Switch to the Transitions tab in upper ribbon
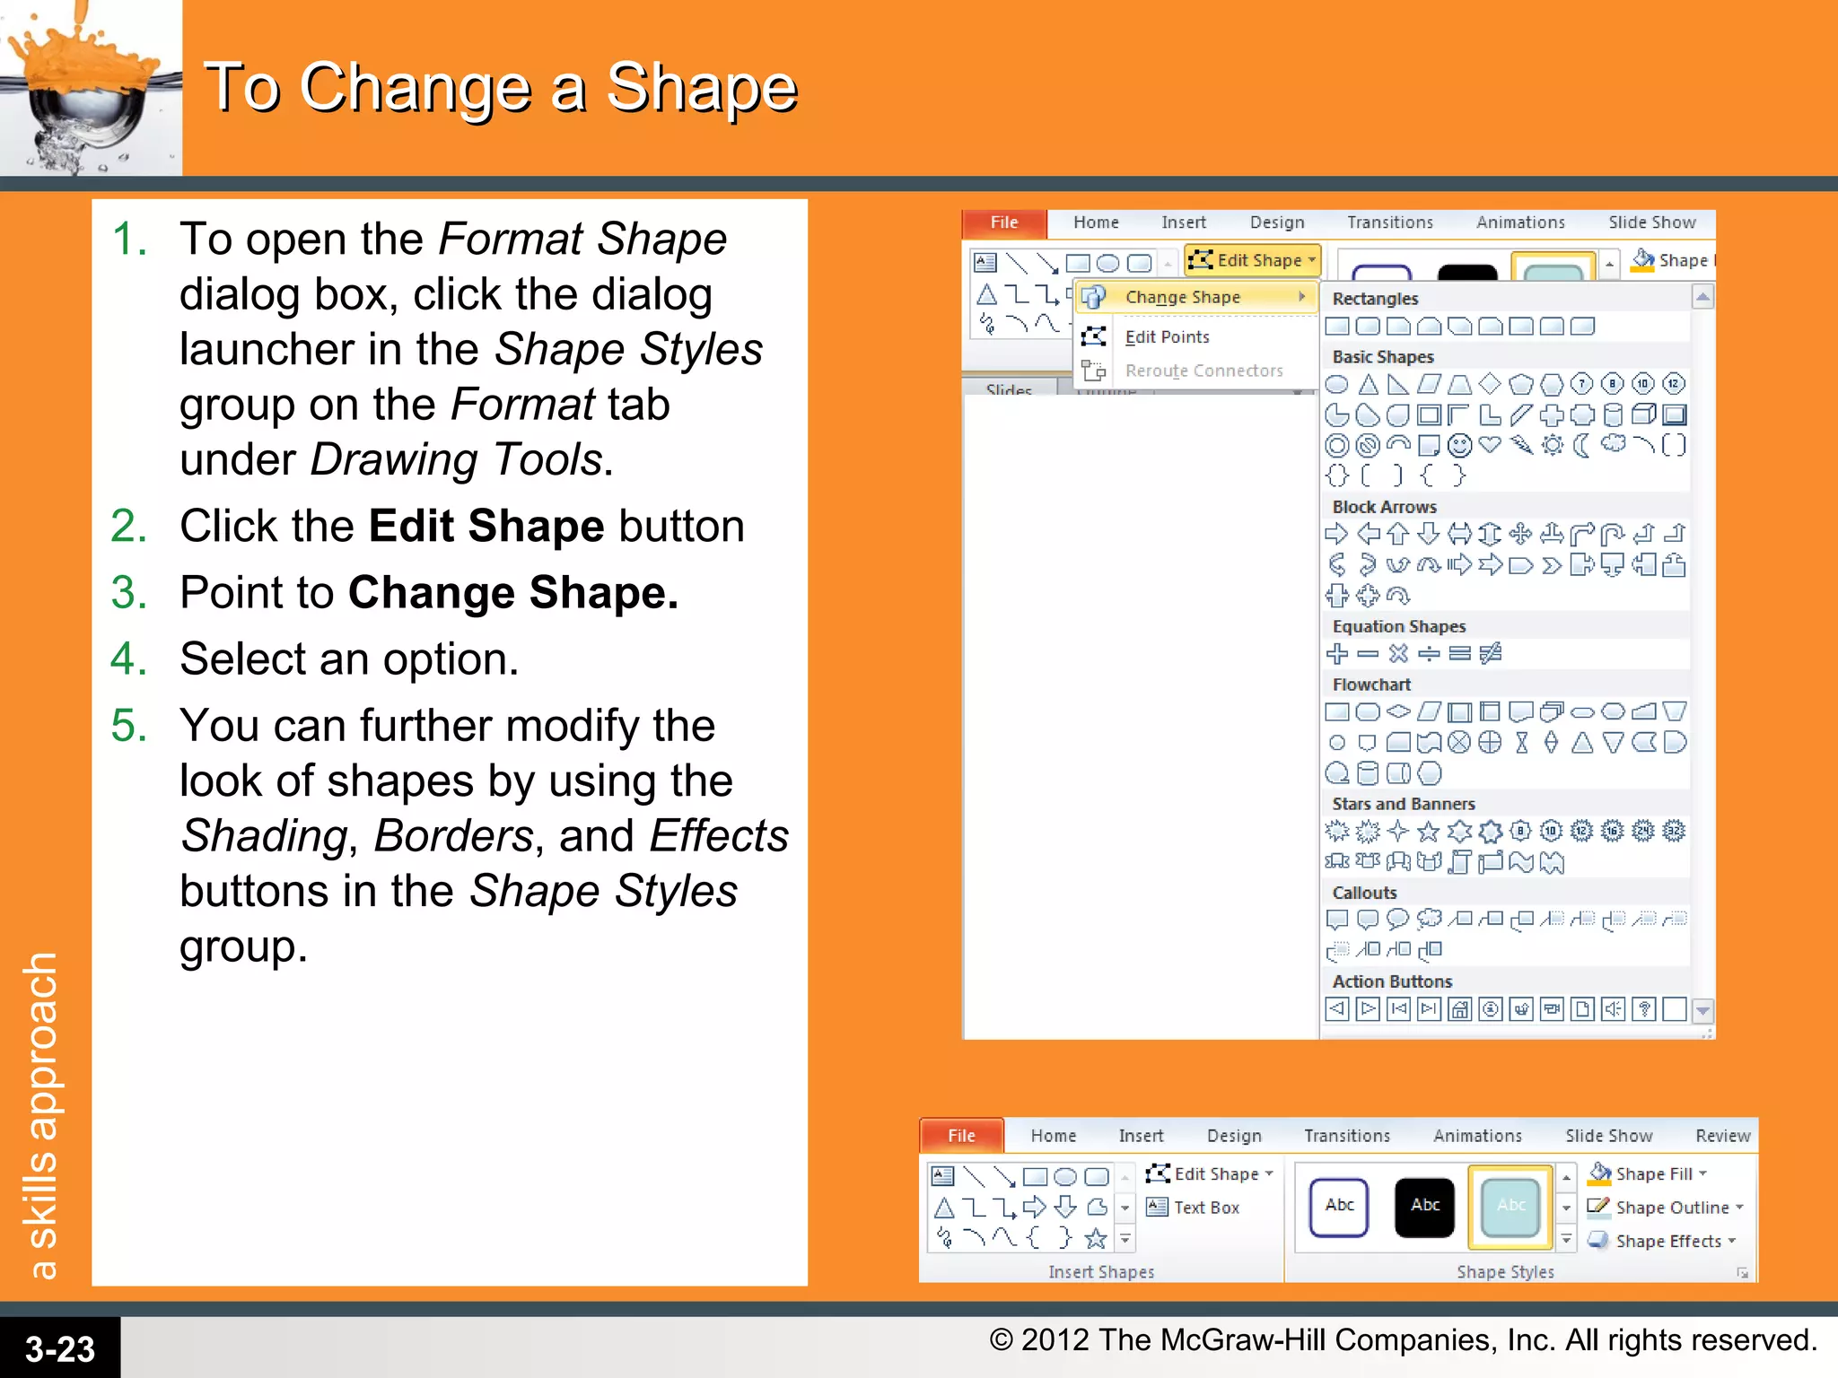The image size is (1838, 1378). pos(1389,222)
